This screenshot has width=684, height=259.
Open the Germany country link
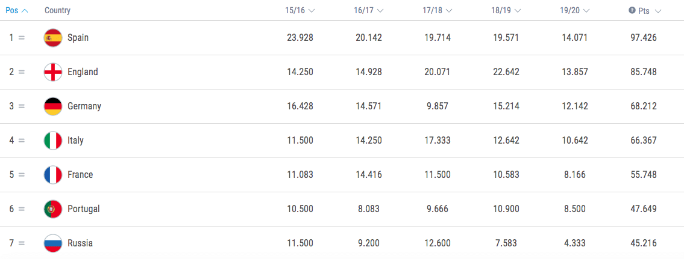coord(84,106)
